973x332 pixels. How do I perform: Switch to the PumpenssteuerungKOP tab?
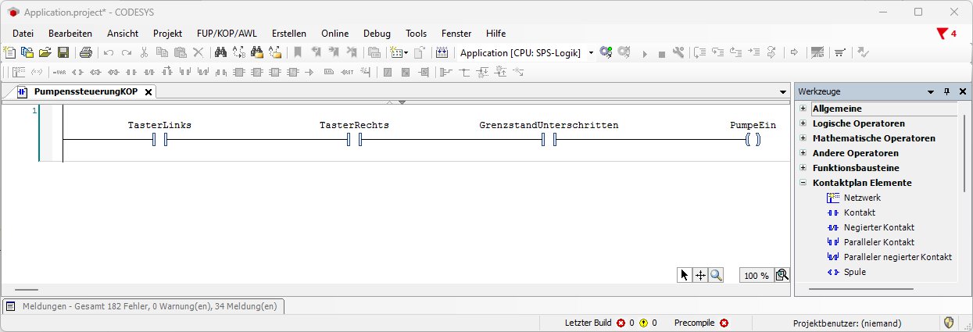tap(84, 91)
